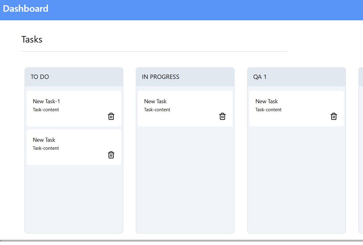Click Task-content text in QA 1 card
Image resolution: width=363 pixels, height=245 pixels.
(268, 110)
